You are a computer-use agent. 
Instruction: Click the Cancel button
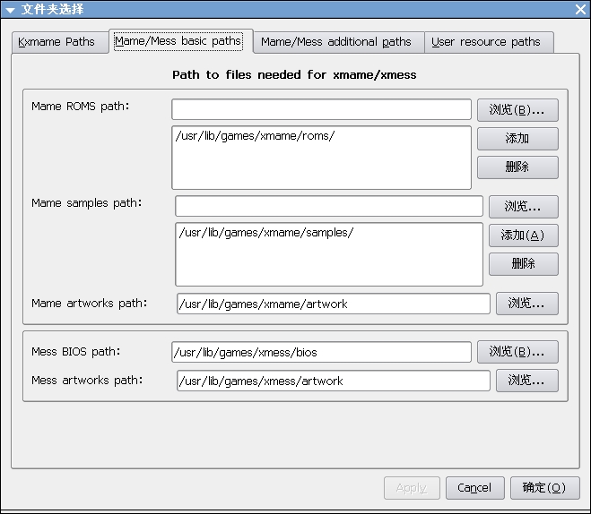coord(475,488)
